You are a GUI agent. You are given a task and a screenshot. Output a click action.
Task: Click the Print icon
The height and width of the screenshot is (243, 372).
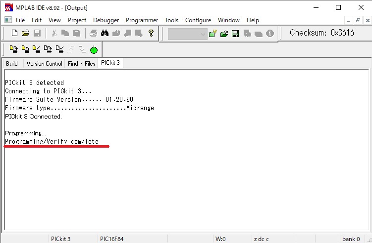(93, 33)
